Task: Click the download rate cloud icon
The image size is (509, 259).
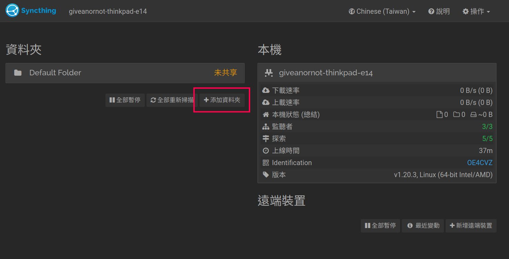Action: pyautogui.click(x=266, y=90)
